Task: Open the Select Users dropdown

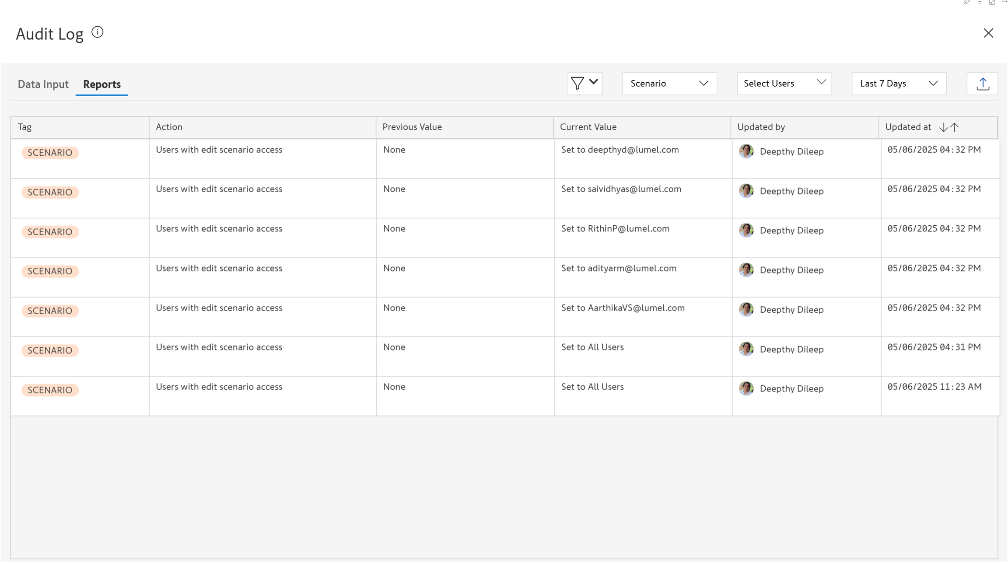Action: pyautogui.click(x=784, y=84)
